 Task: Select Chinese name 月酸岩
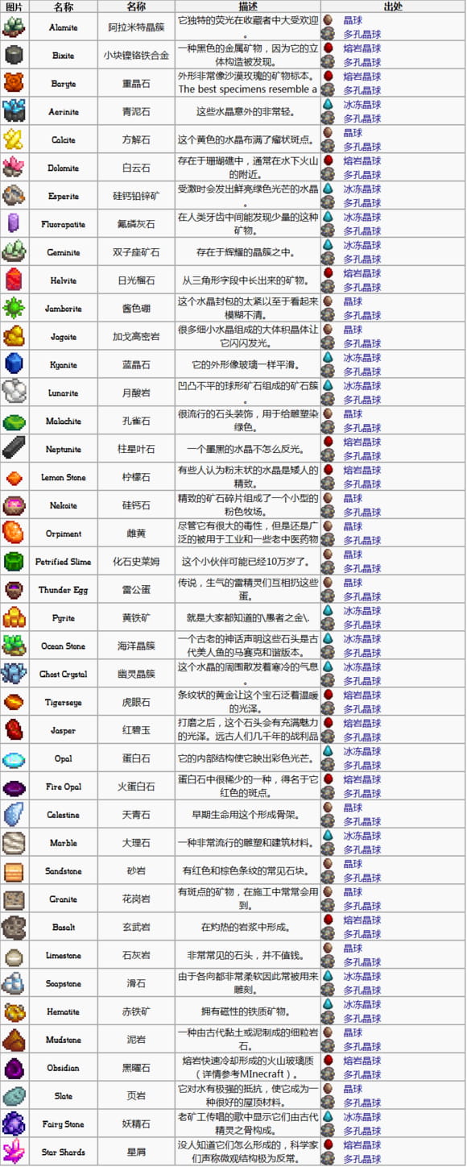tap(136, 392)
